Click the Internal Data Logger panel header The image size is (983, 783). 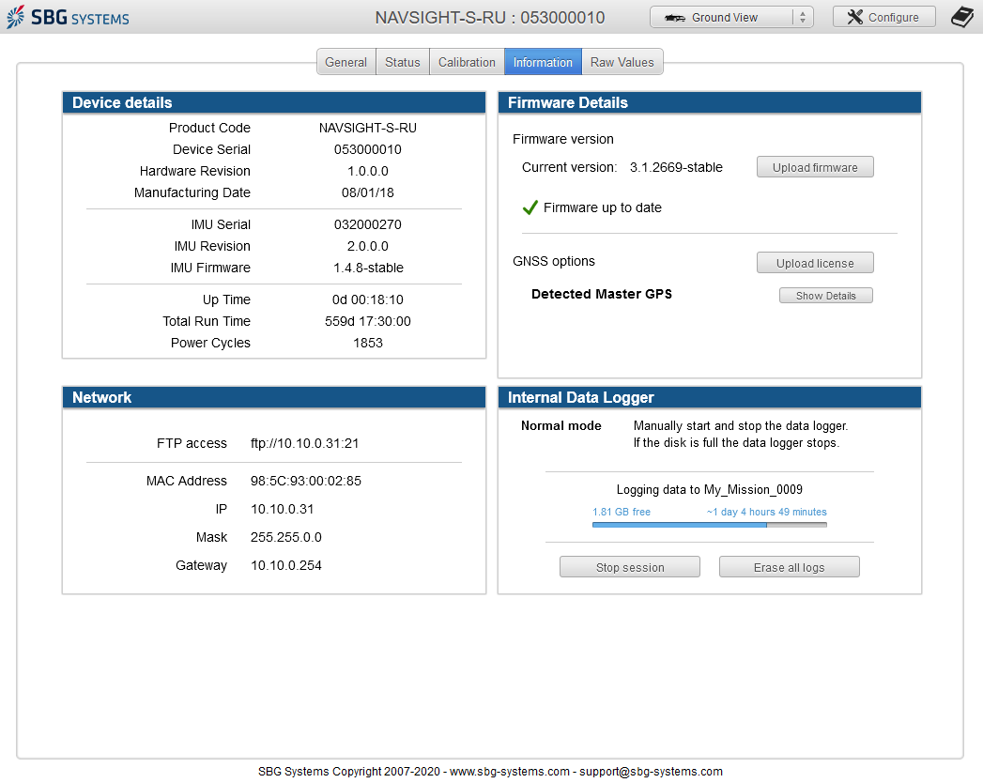click(x=710, y=397)
